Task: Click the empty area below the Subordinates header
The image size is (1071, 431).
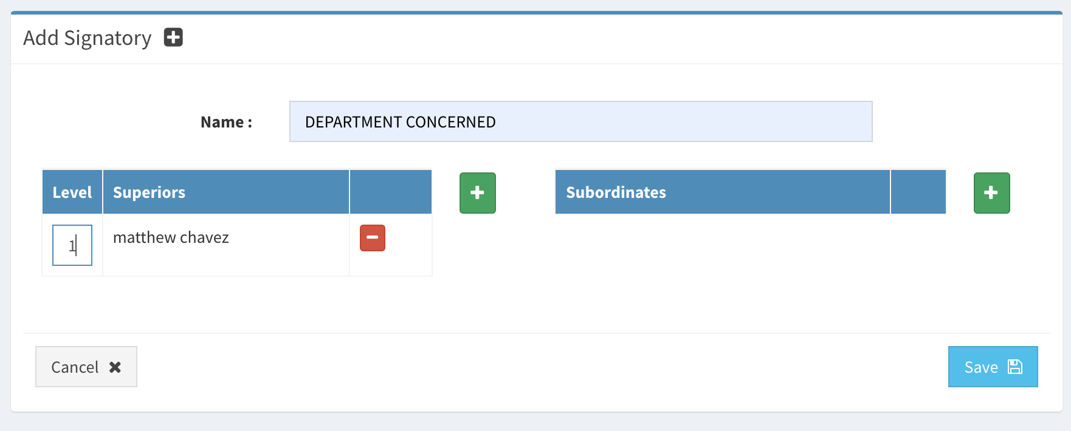Action: point(750,255)
